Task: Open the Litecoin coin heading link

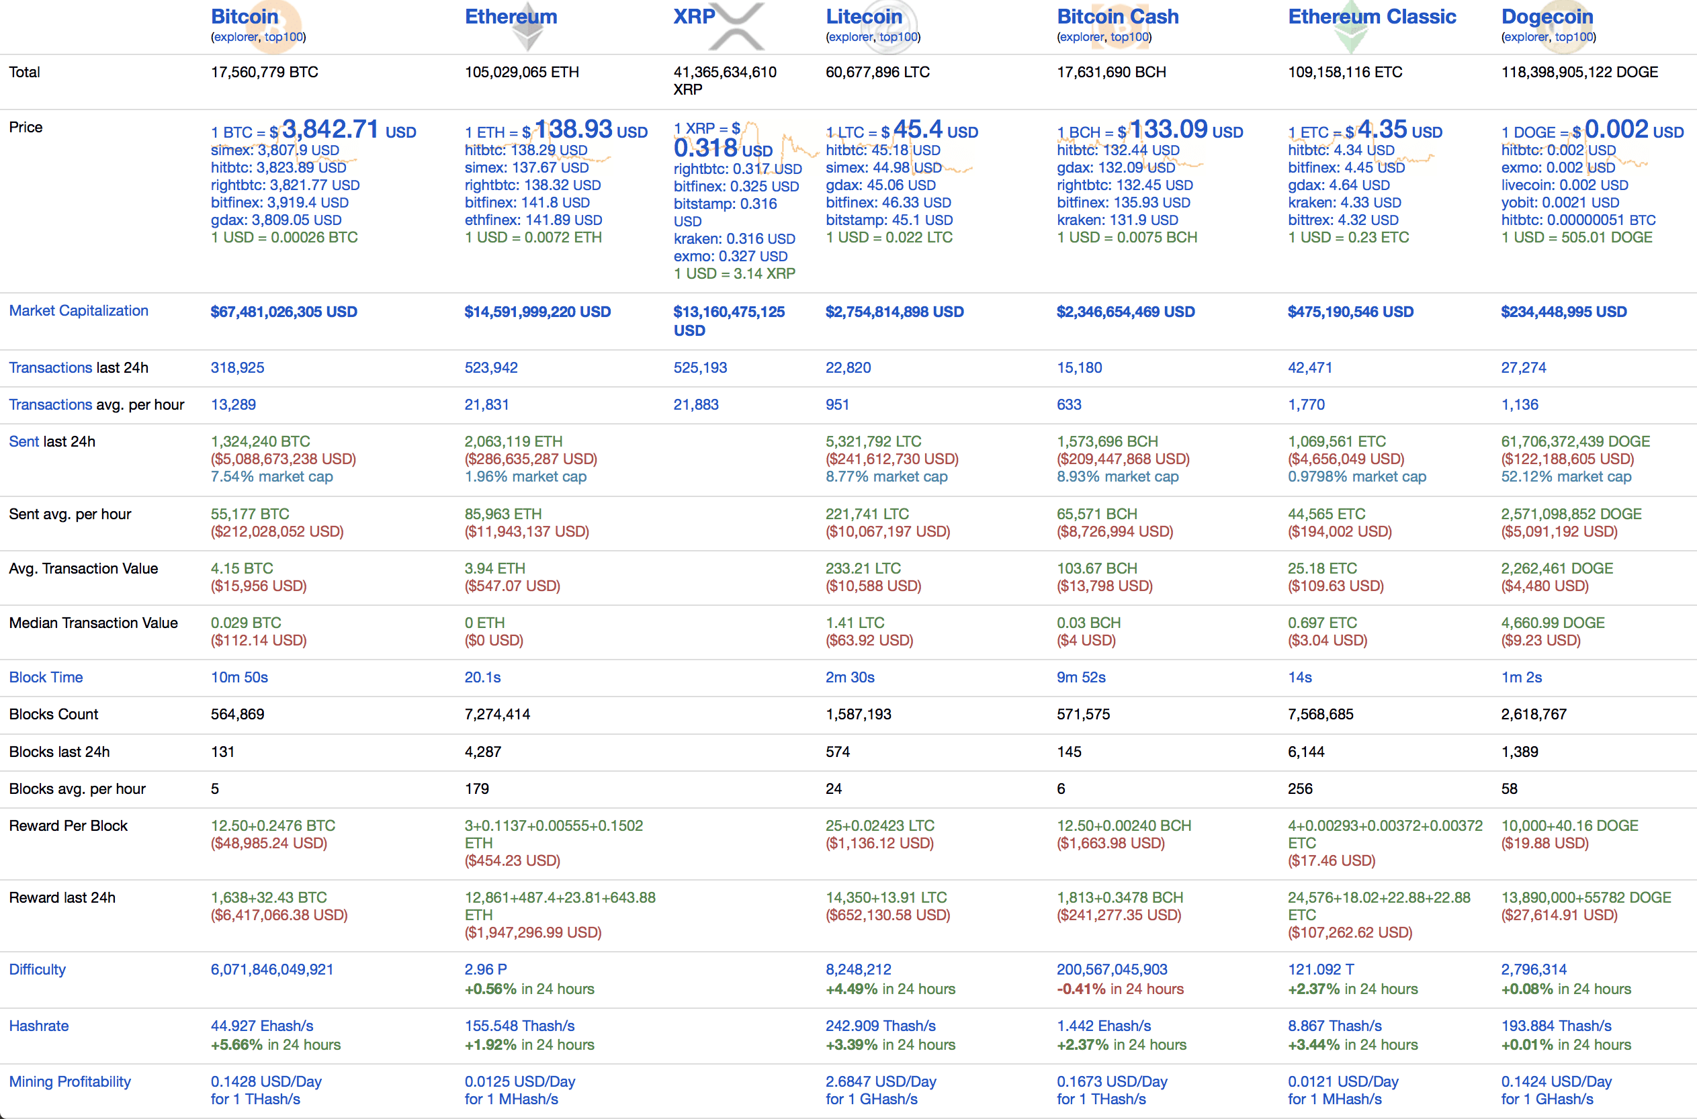Action: click(x=863, y=16)
